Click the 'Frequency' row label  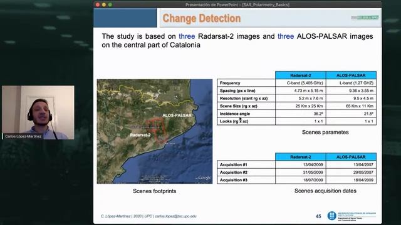tap(230, 83)
